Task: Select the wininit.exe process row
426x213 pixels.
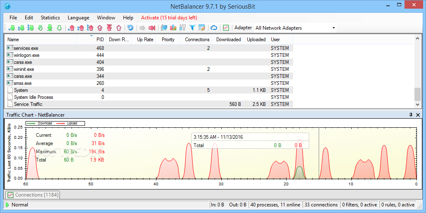Action: tap(149, 69)
